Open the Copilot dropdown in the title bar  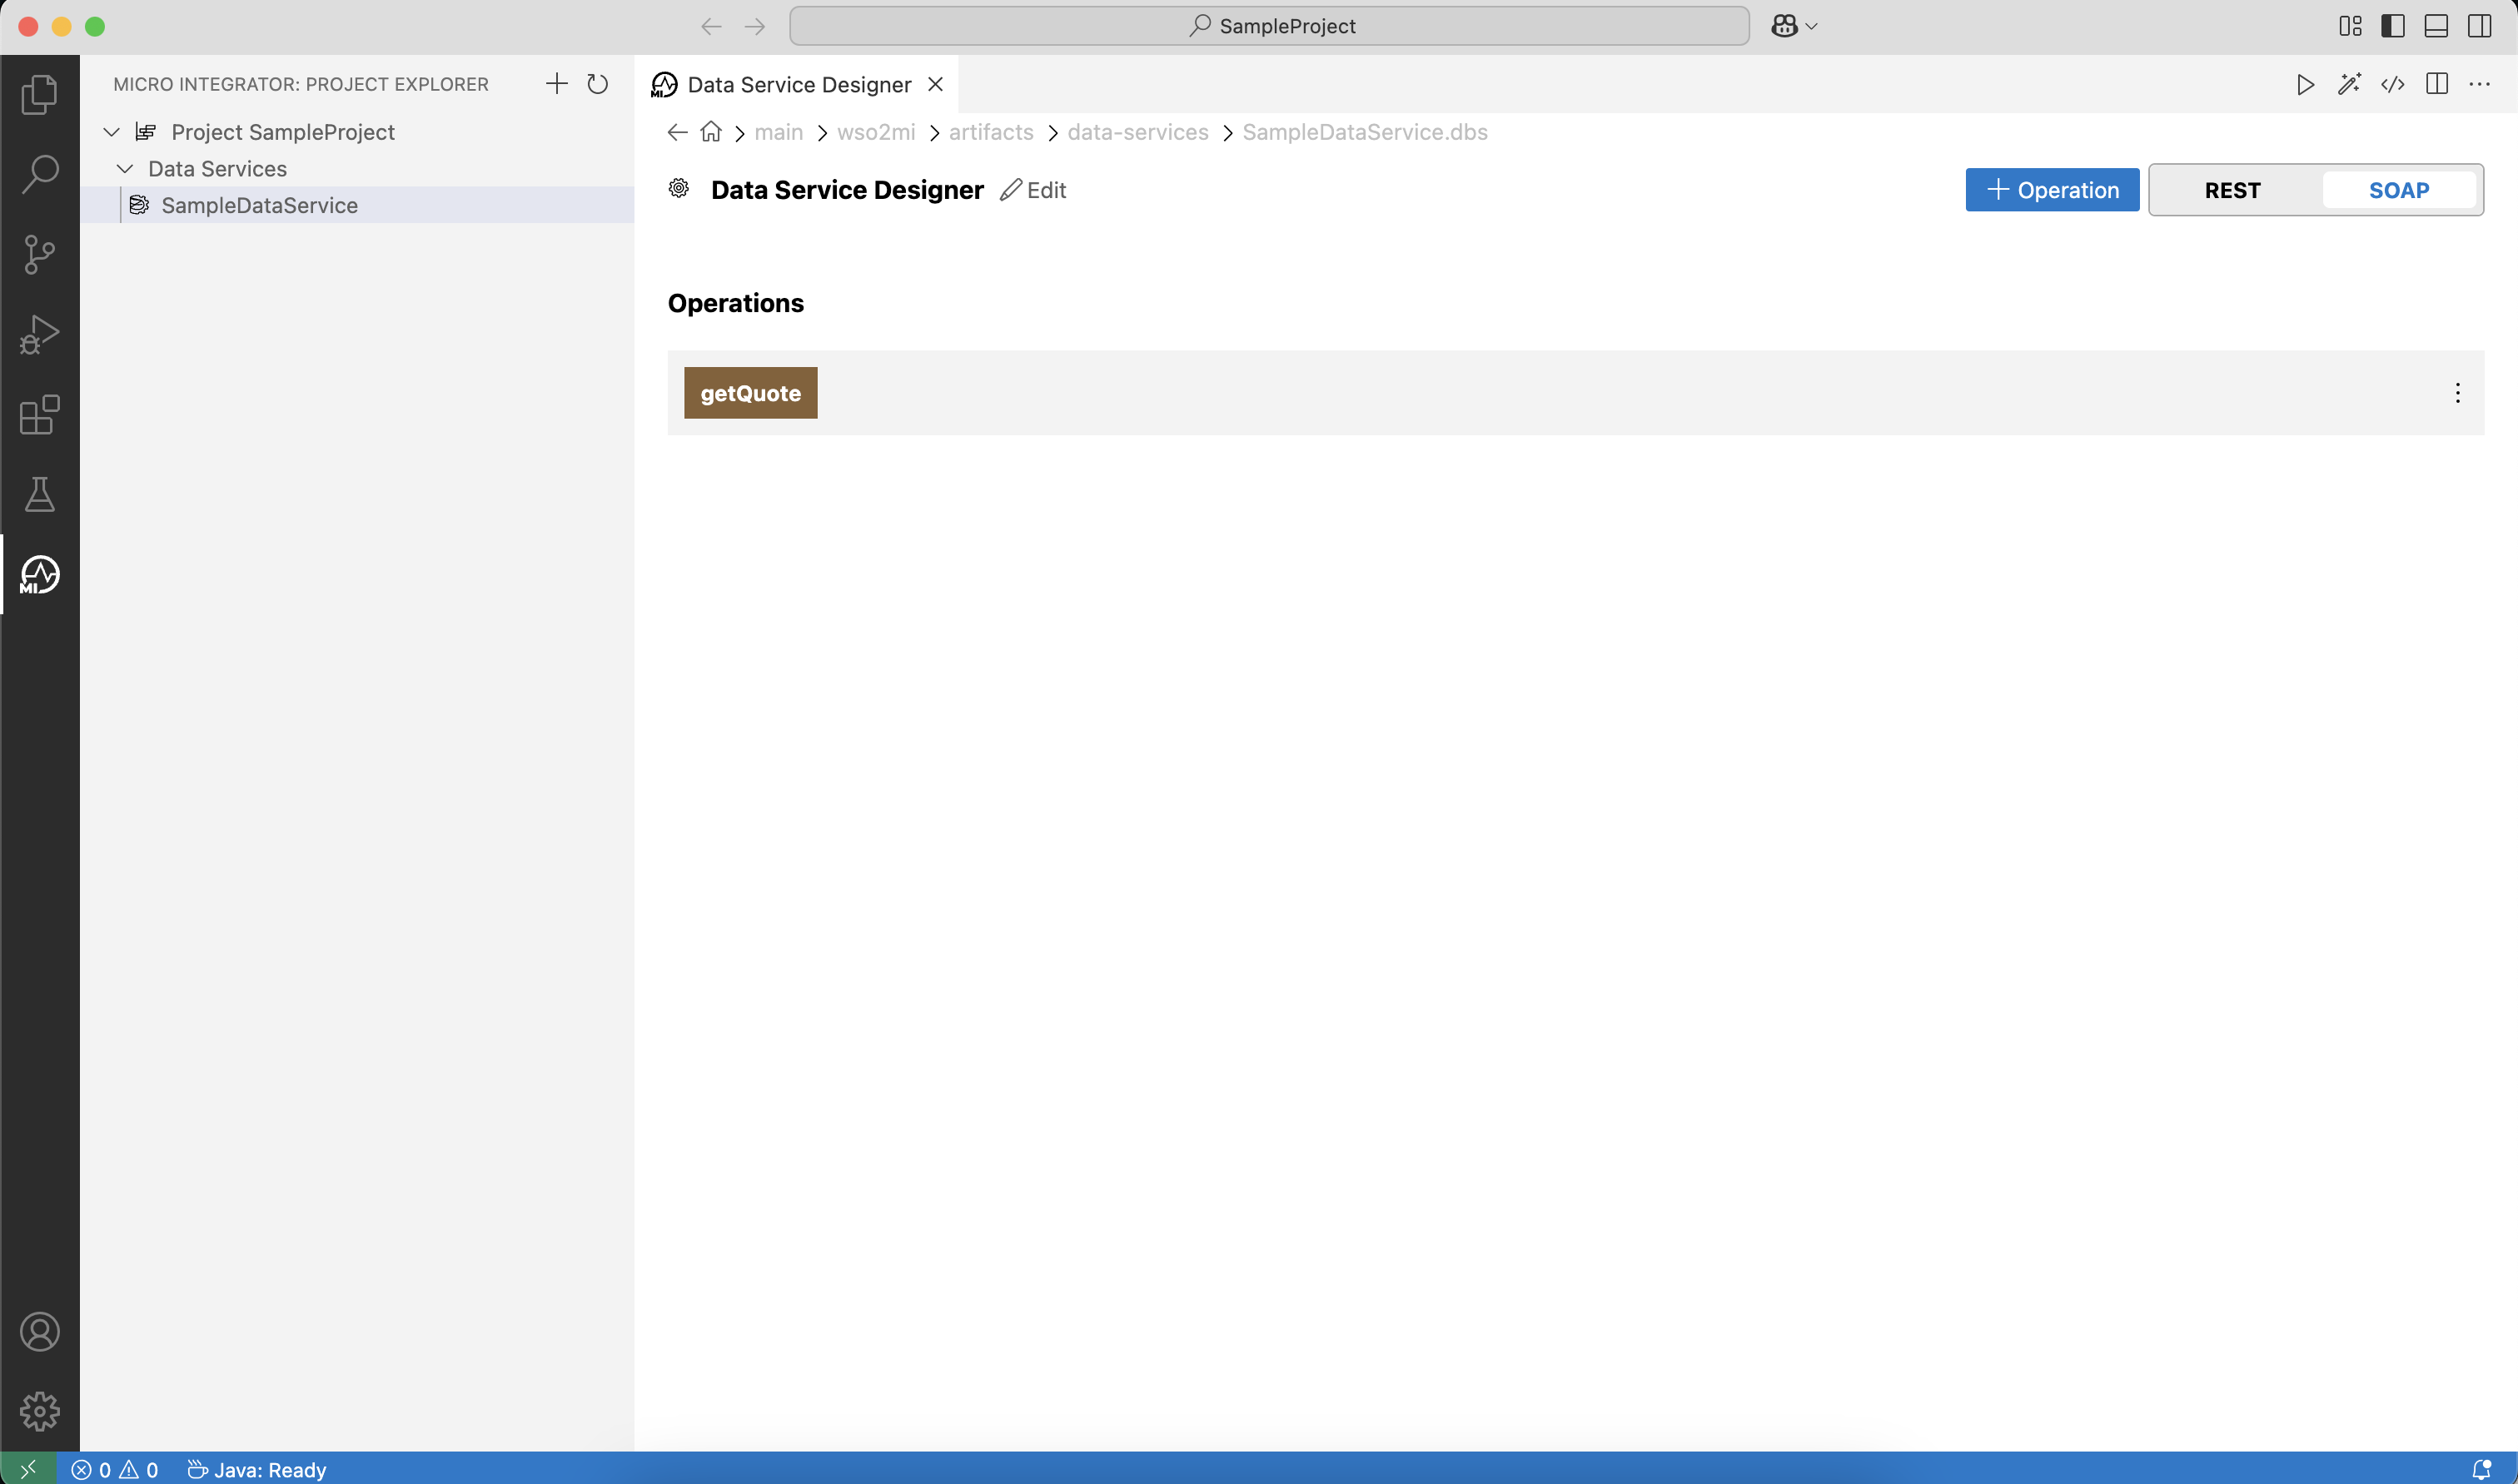(x=1793, y=26)
